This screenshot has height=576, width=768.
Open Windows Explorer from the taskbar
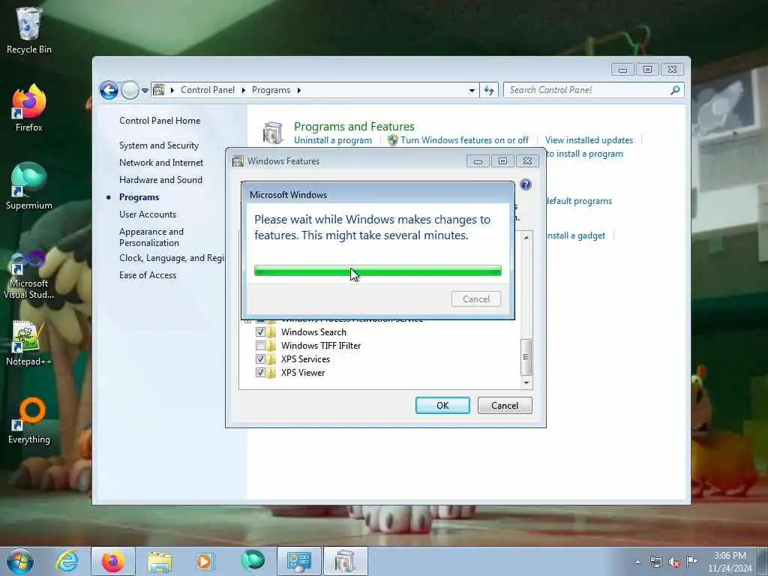point(160,561)
